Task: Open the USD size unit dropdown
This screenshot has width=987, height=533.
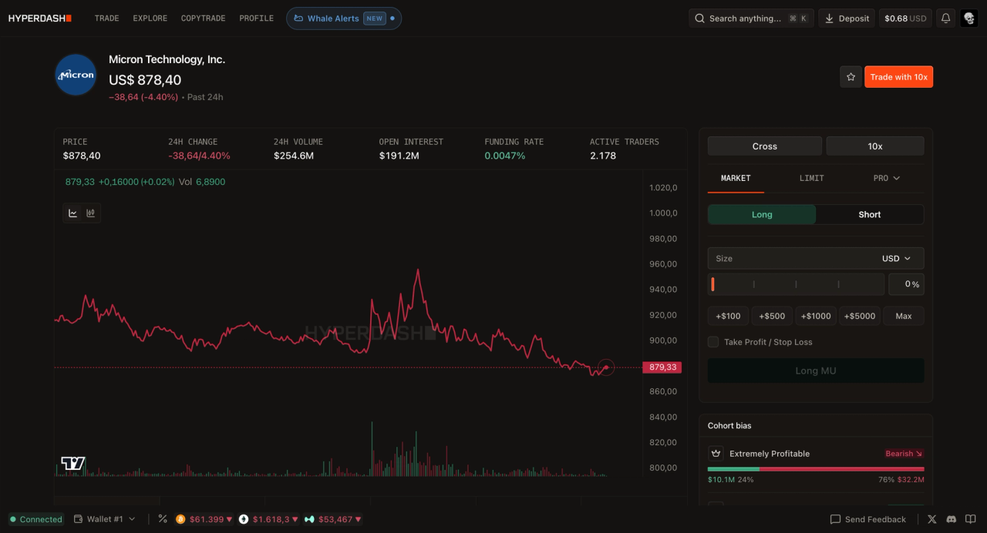Action: (x=896, y=259)
